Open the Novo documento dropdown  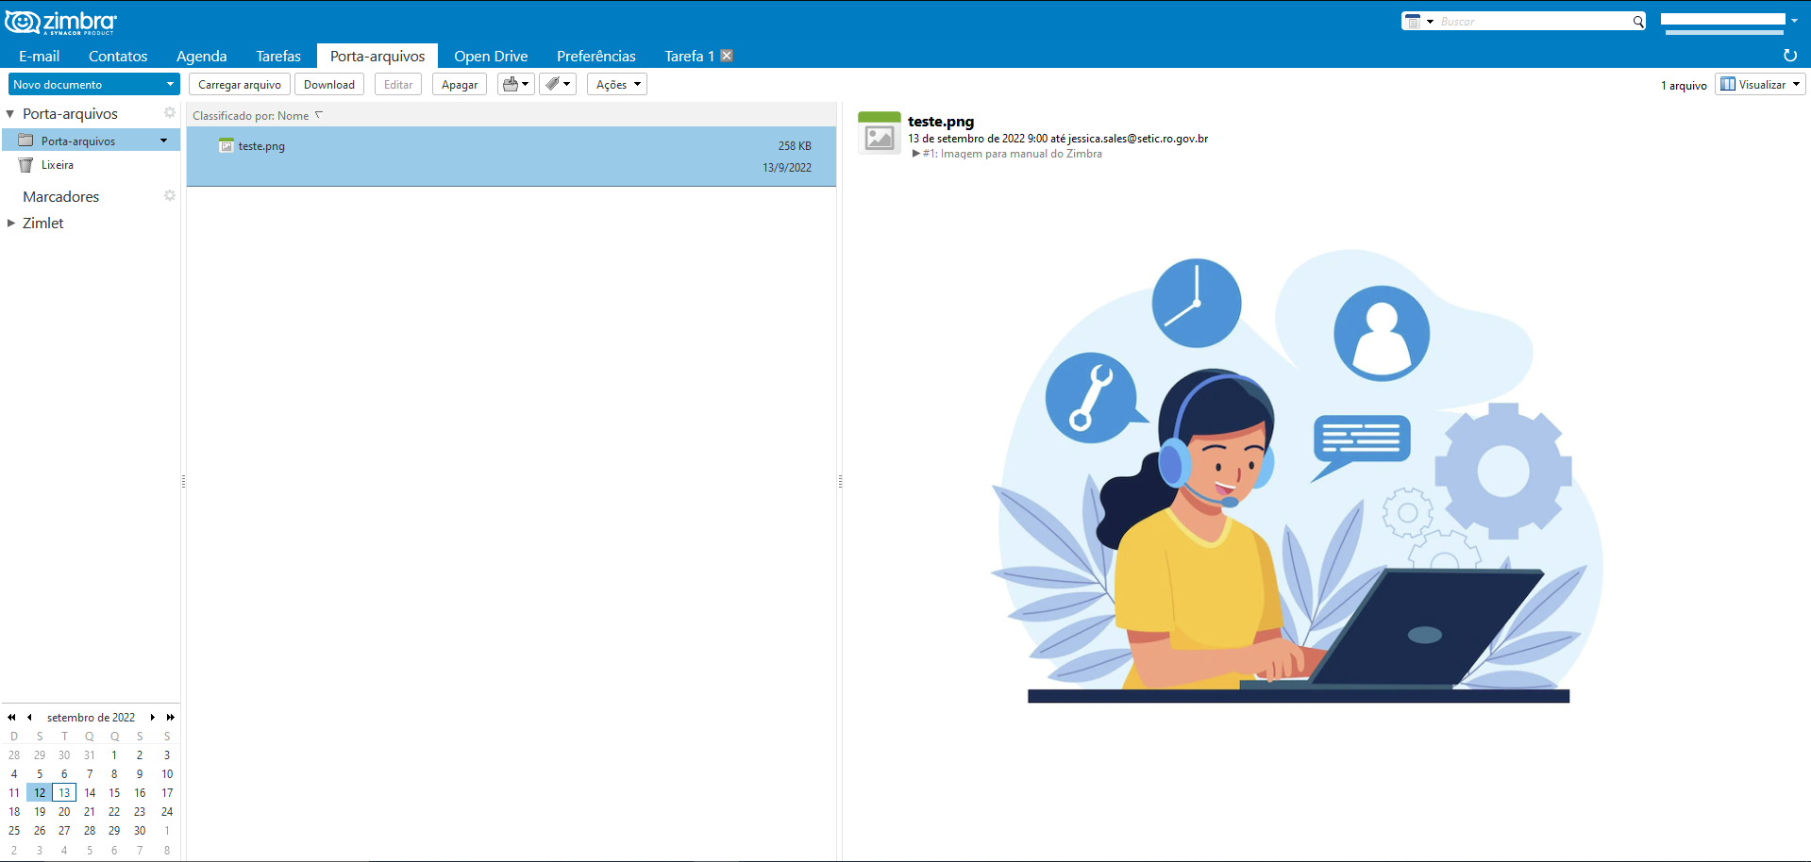pyautogui.click(x=170, y=85)
